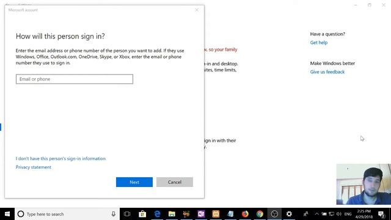
Task: Show hidden system tray icons
Action: (x=316, y=214)
